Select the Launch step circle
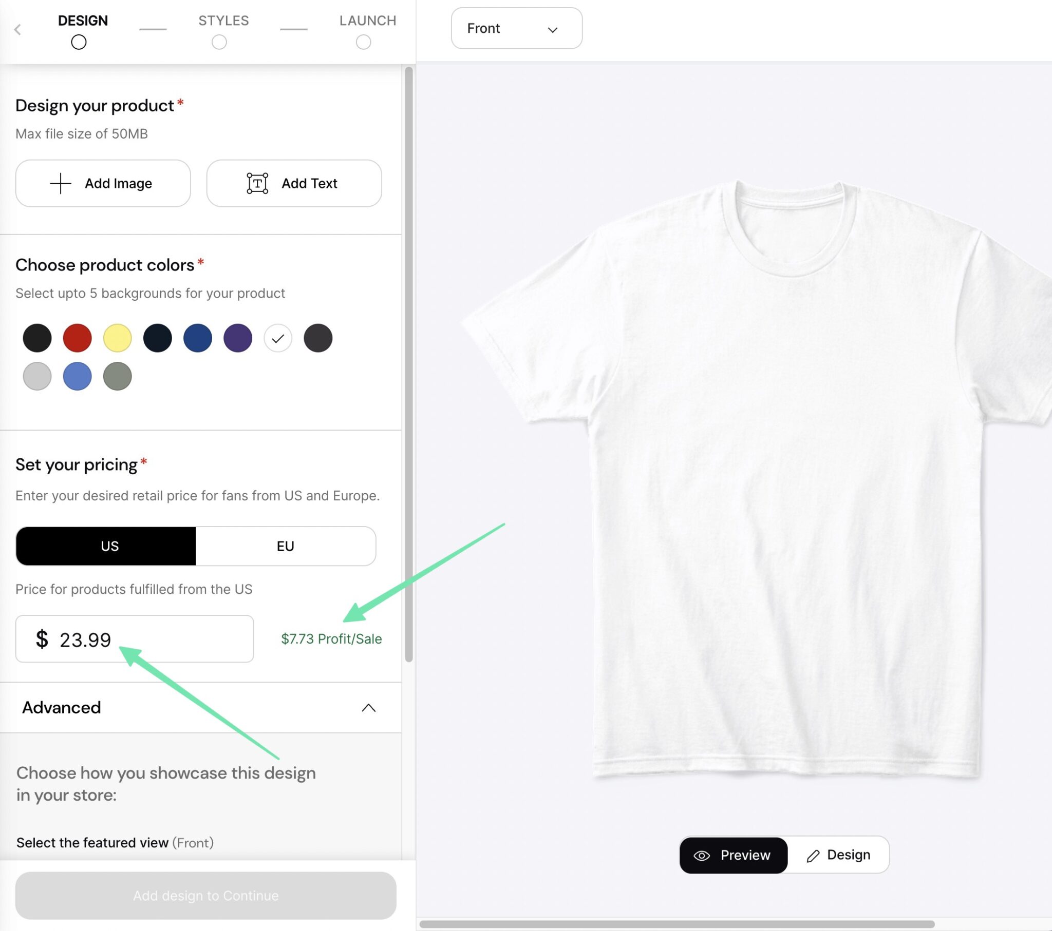This screenshot has height=931, width=1052. pos(363,42)
